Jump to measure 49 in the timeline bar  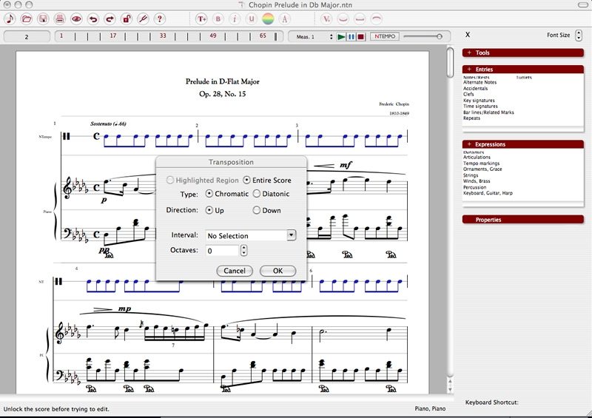(x=213, y=36)
